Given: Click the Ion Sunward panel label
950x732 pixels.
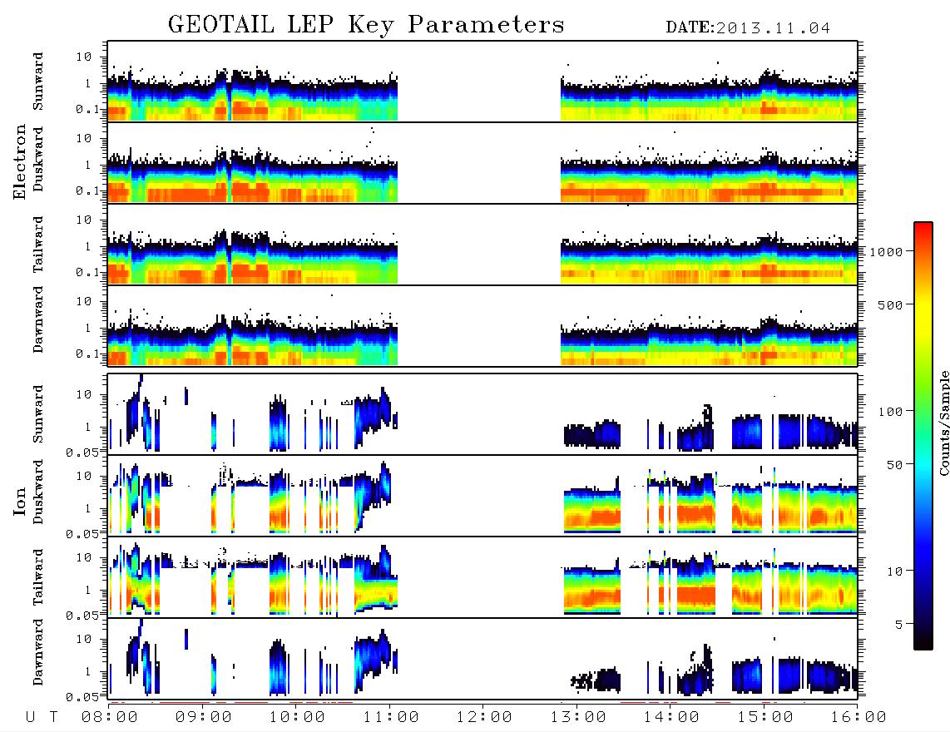Looking at the screenshot, I should pos(38,414).
